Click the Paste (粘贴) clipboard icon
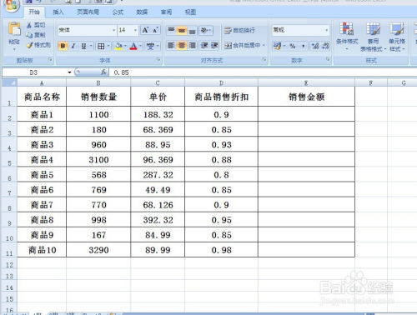Screen dimensions: 417x315 point(14,30)
